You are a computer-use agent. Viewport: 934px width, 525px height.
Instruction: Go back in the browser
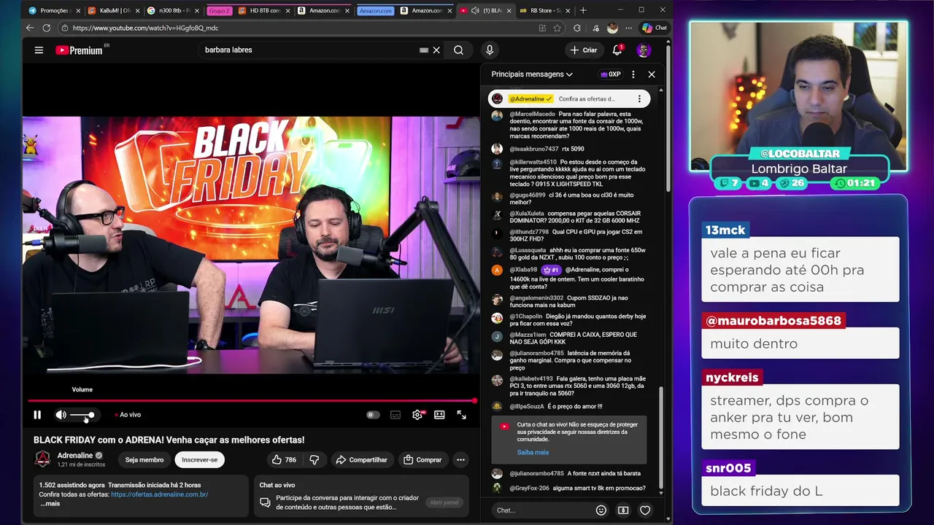coord(30,28)
